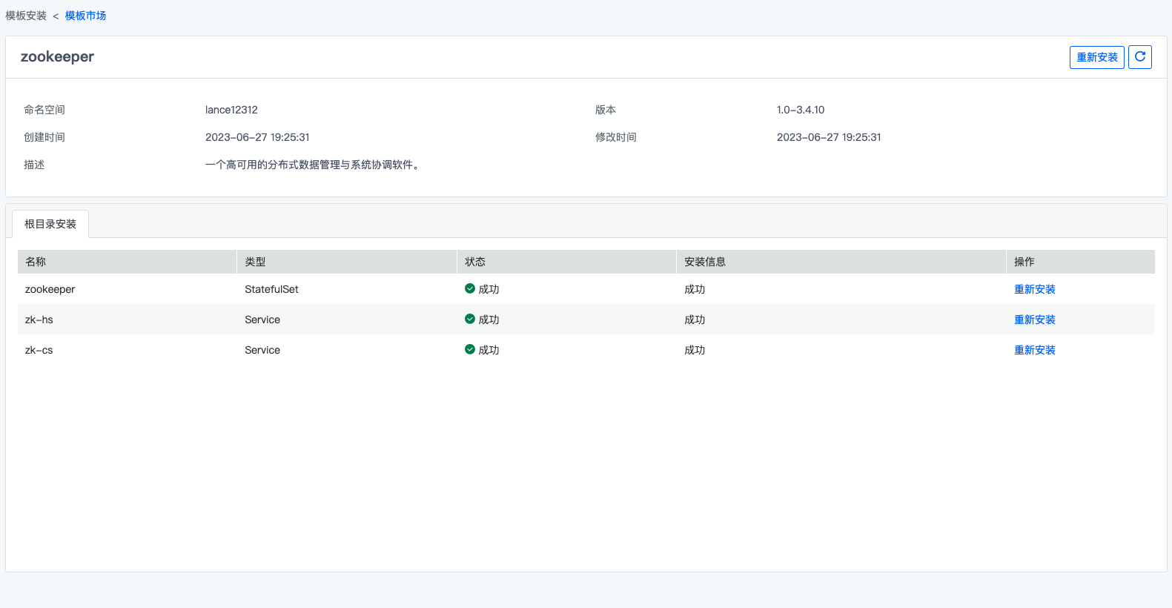Reinstall the zk-hs service row
Viewport: 1172px width, 608px height.
(x=1035, y=320)
